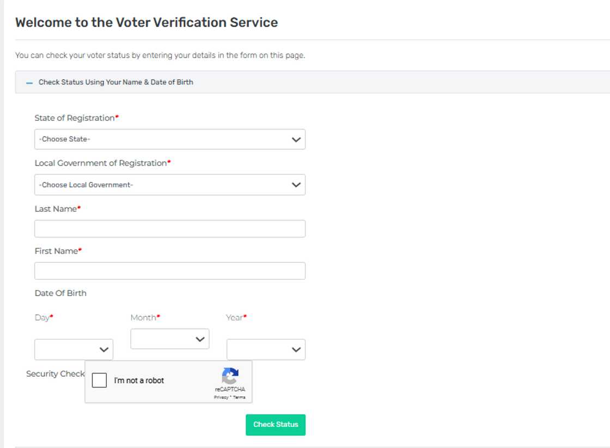Check the "I'm not a robot" checkbox
The image size is (610, 448).
tap(100, 381)
